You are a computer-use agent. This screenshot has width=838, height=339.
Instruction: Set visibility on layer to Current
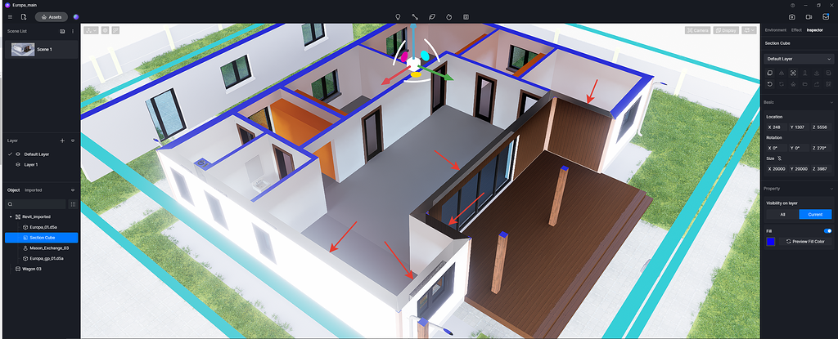[815, 214]
